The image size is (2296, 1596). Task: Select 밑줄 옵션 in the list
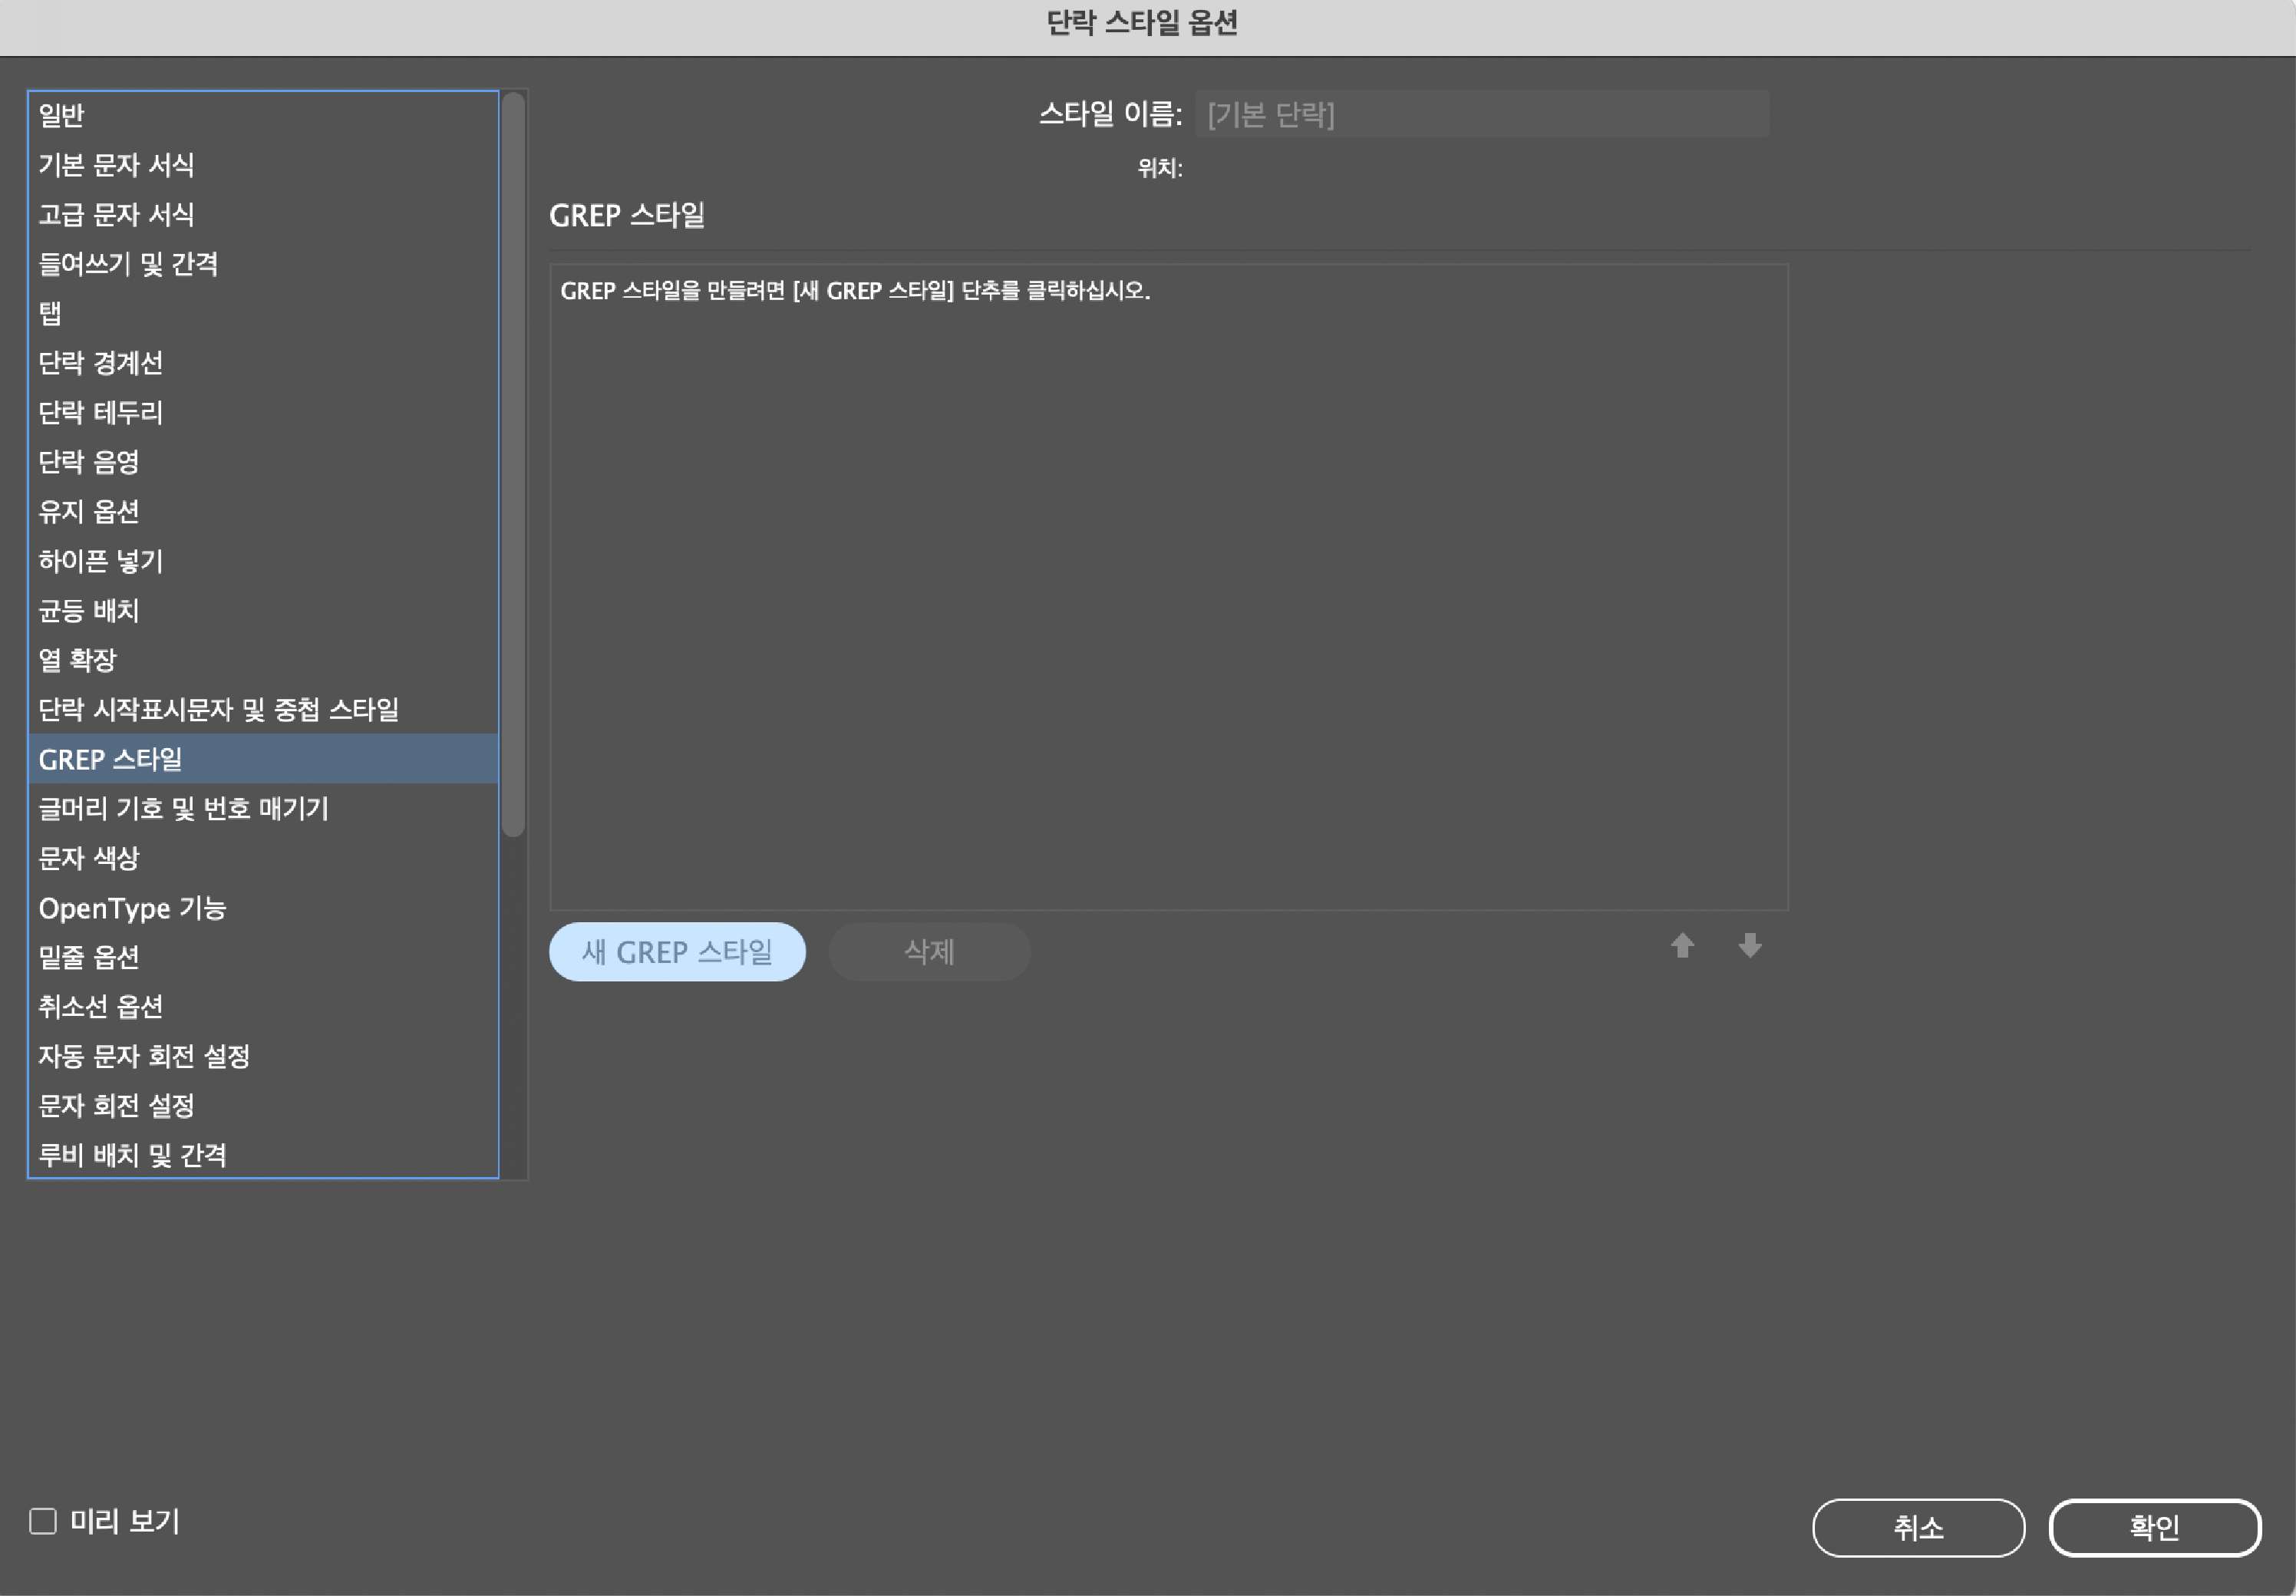point(88,957)
